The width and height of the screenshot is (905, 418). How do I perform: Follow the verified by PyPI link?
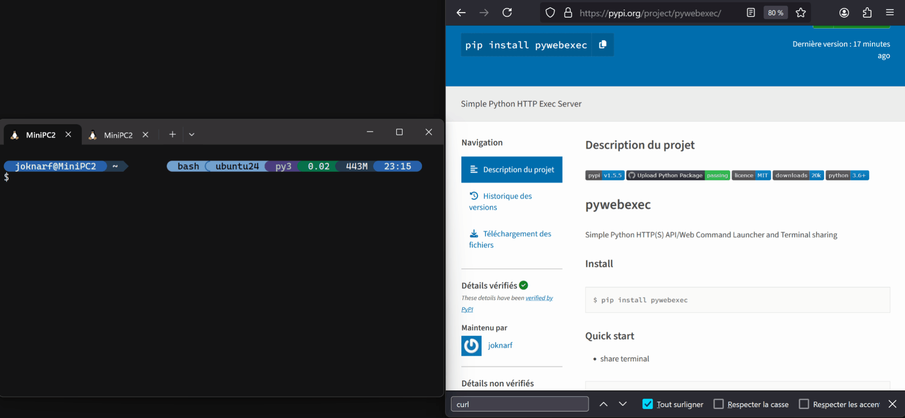point(539,298)
